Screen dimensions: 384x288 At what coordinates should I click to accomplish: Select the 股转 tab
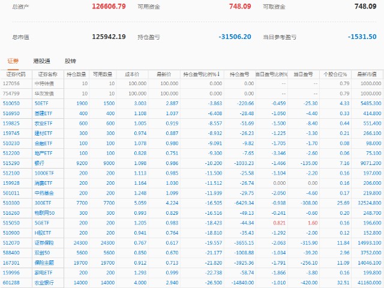click(x=70, y=61)
